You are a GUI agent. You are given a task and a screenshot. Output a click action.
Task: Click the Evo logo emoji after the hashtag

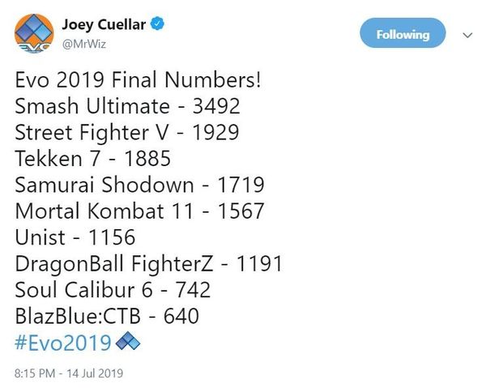(129, 343)
